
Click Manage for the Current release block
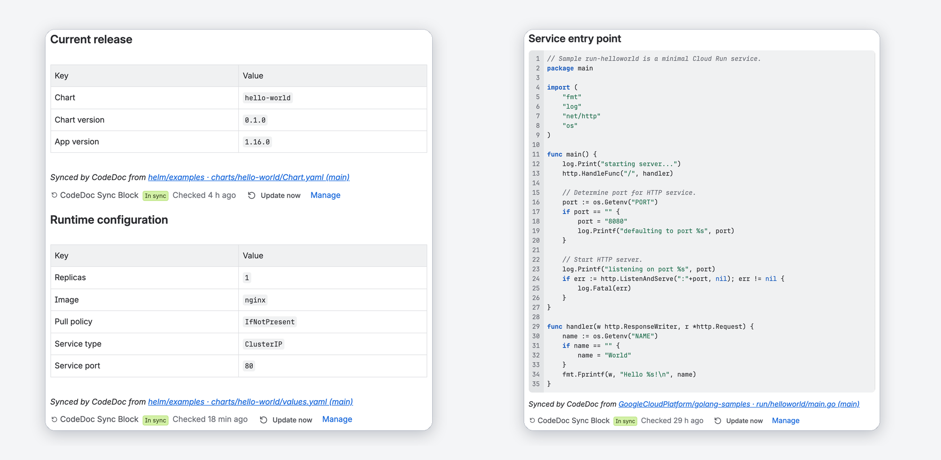point(325,195)
